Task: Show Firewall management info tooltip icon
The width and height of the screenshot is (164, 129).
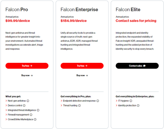Action: point(31,115)
